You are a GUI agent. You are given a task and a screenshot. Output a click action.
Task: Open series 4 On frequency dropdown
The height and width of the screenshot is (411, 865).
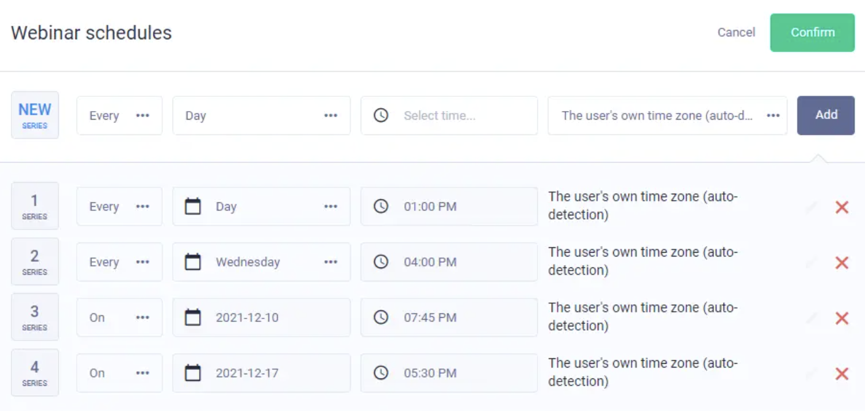pos(119,373)
